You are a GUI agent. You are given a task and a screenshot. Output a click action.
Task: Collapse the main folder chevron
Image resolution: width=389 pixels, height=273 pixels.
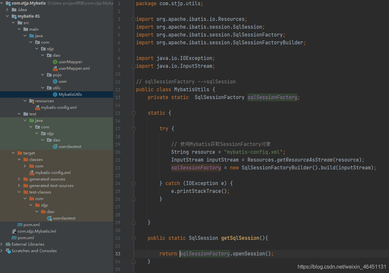pos(19,29)
